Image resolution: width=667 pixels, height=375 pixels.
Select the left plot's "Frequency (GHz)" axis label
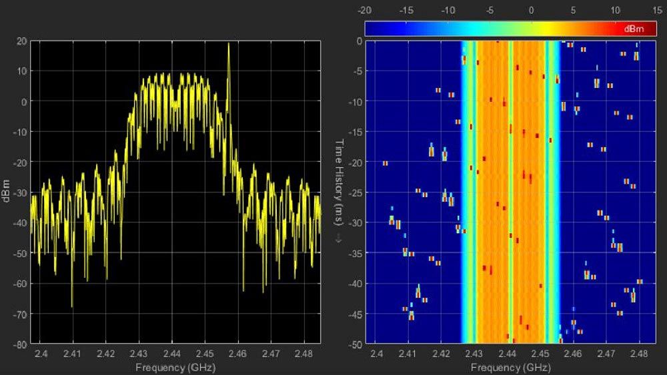(x=175, y=367)
